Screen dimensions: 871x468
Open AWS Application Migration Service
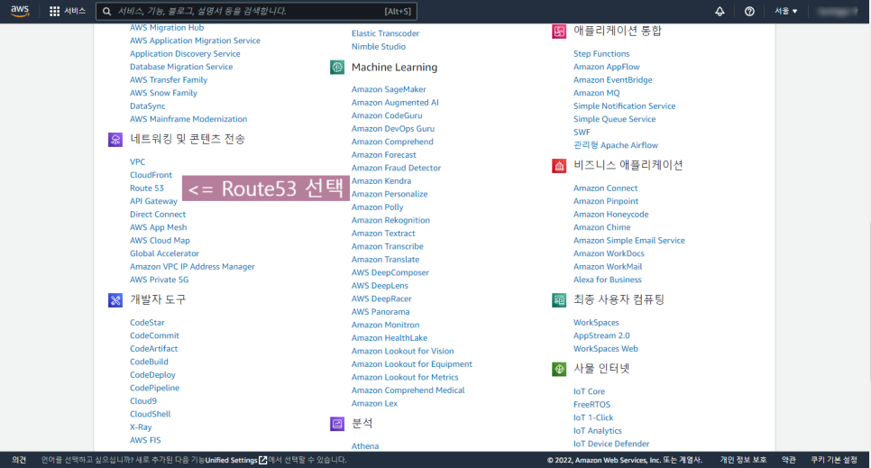click(195, 41)
